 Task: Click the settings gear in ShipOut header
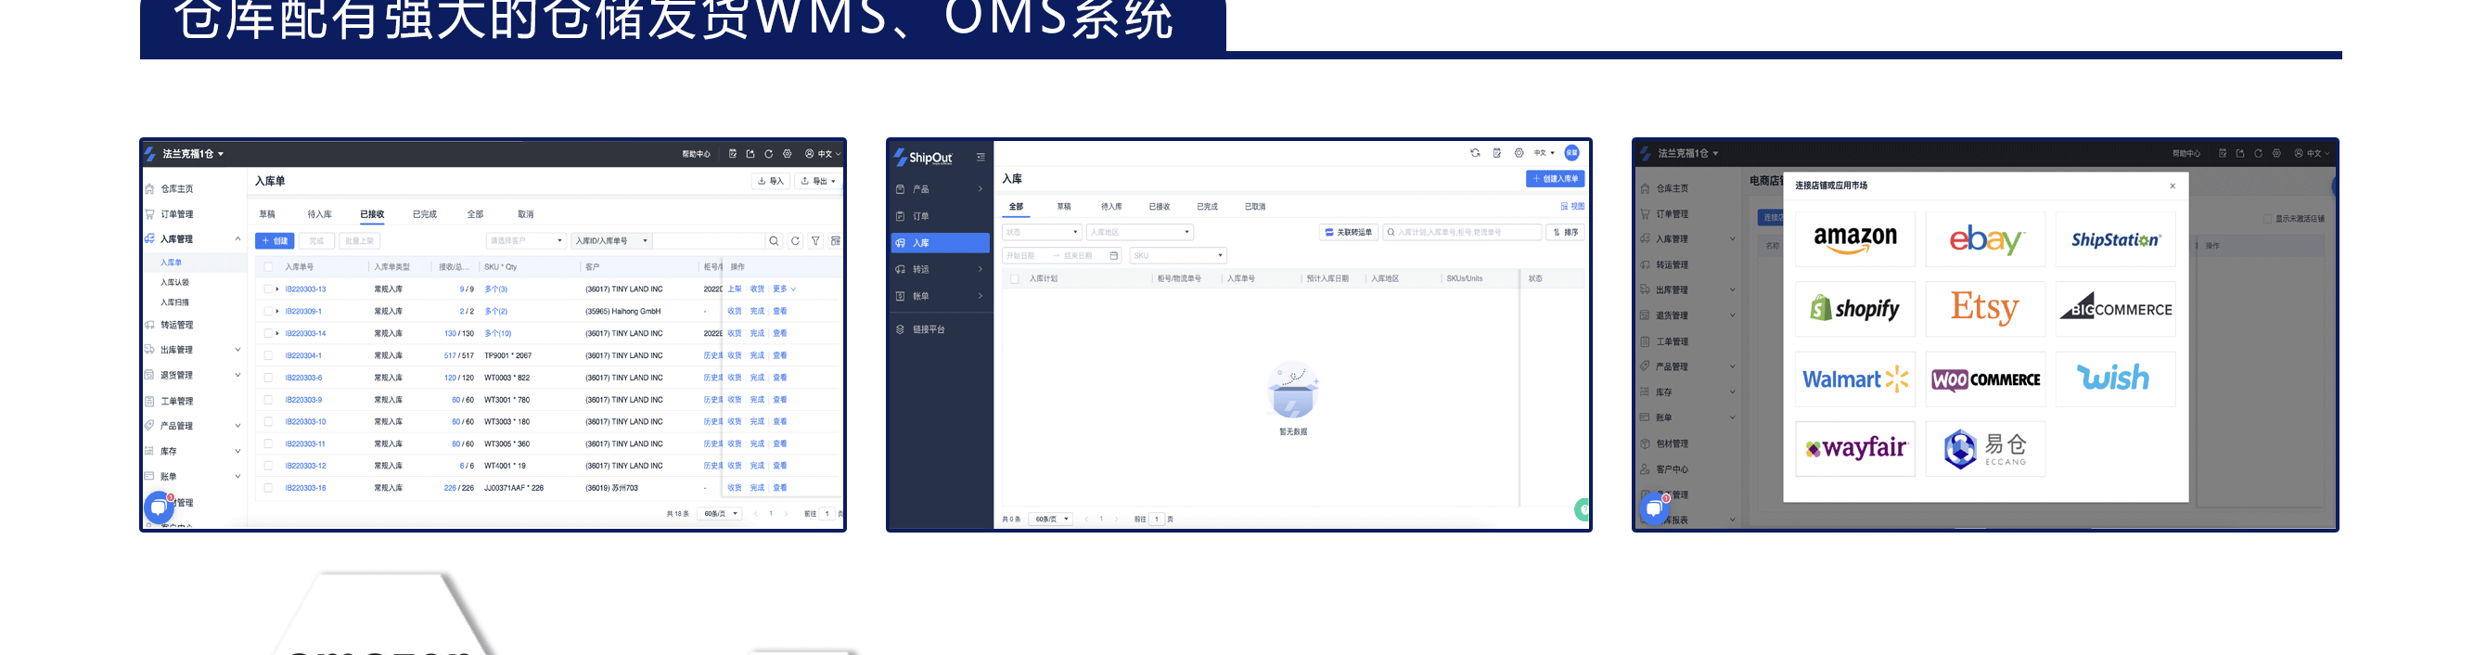(x=1519, y=153)
